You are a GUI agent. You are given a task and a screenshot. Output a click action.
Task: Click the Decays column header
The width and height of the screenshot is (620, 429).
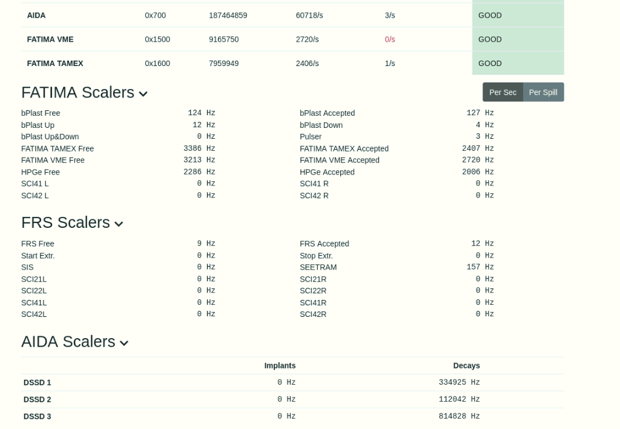[x=467, y=365]
